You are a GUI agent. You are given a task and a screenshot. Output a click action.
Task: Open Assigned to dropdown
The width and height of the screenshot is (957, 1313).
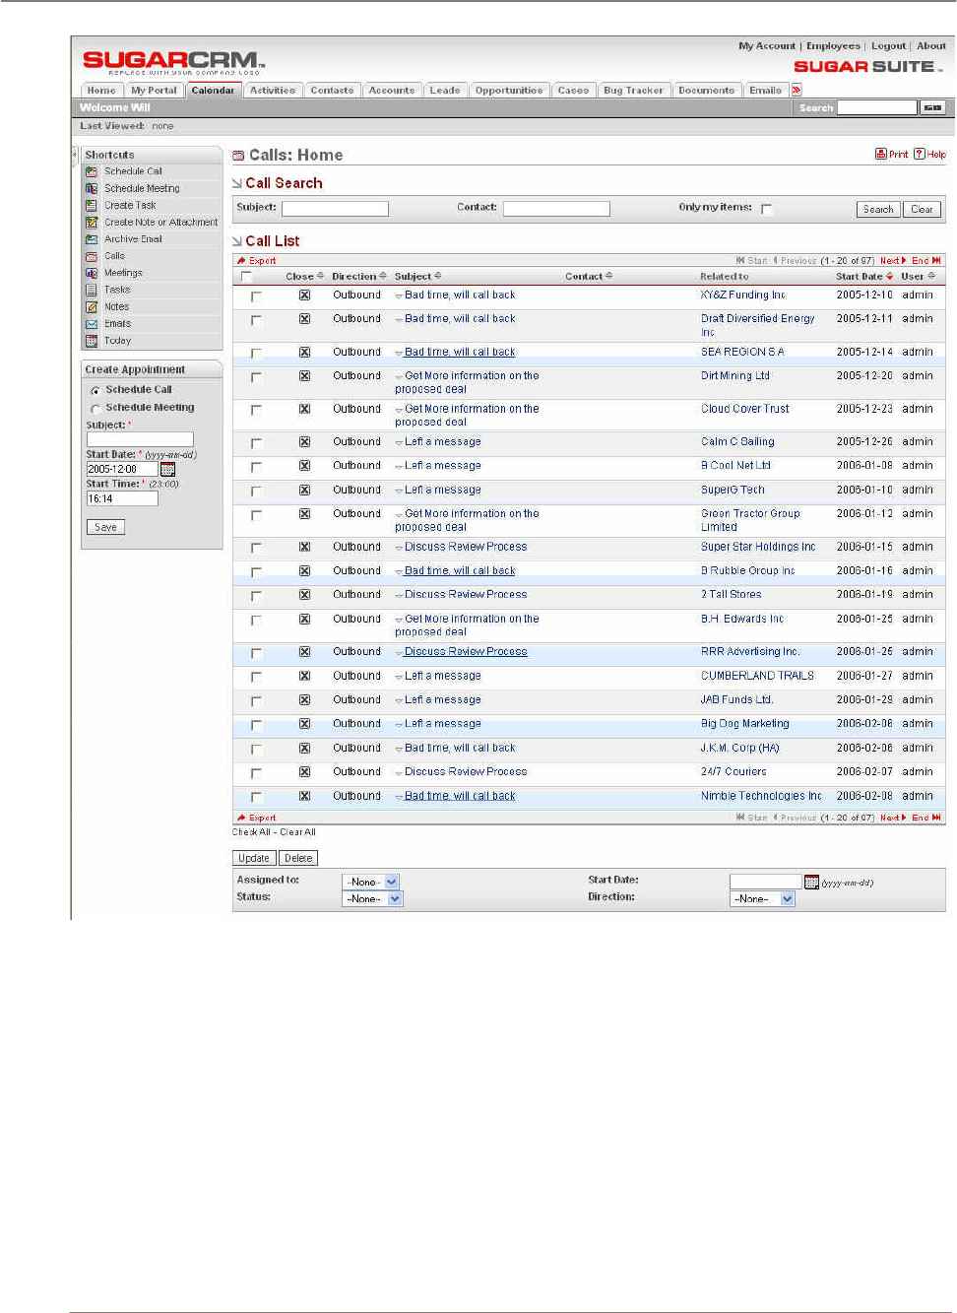tap(370, 882)
